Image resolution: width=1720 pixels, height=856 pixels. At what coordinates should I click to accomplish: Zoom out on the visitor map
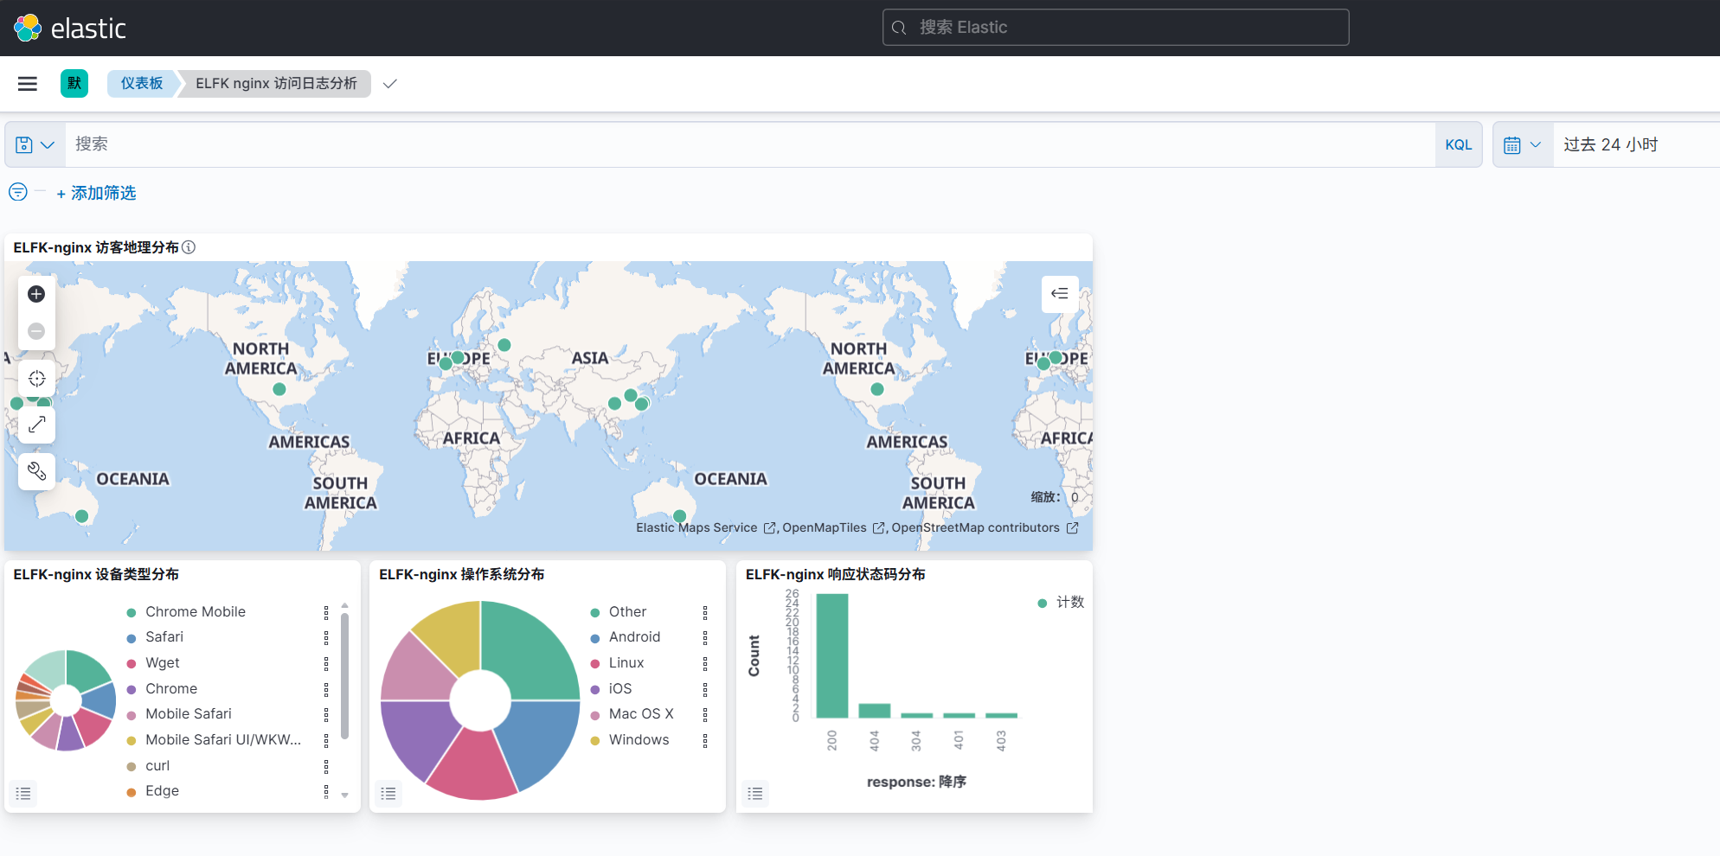(x=36, y=331)
